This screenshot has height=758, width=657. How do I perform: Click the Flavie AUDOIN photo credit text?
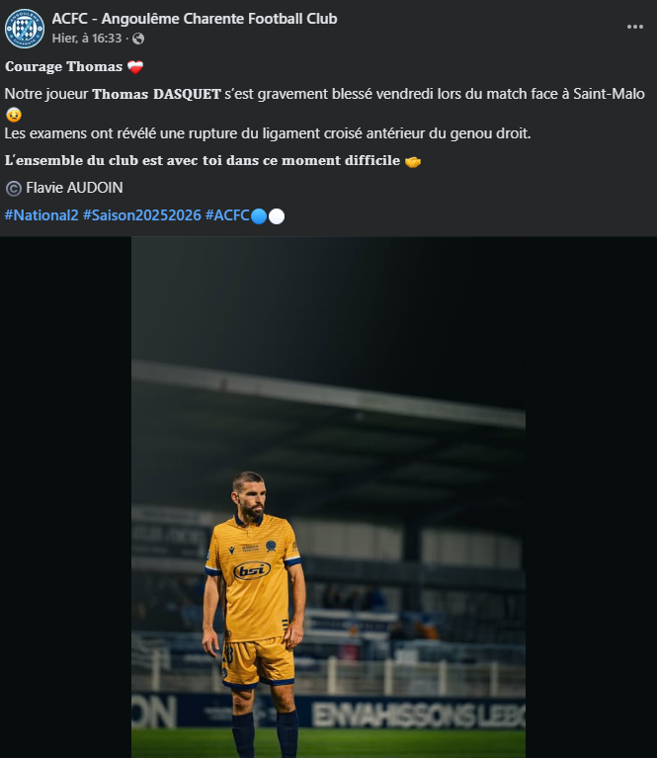click(74, 188)
